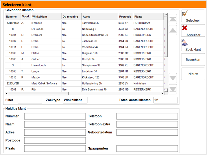
Task: Select customer row Rijn
Action: tap(84, 89)
